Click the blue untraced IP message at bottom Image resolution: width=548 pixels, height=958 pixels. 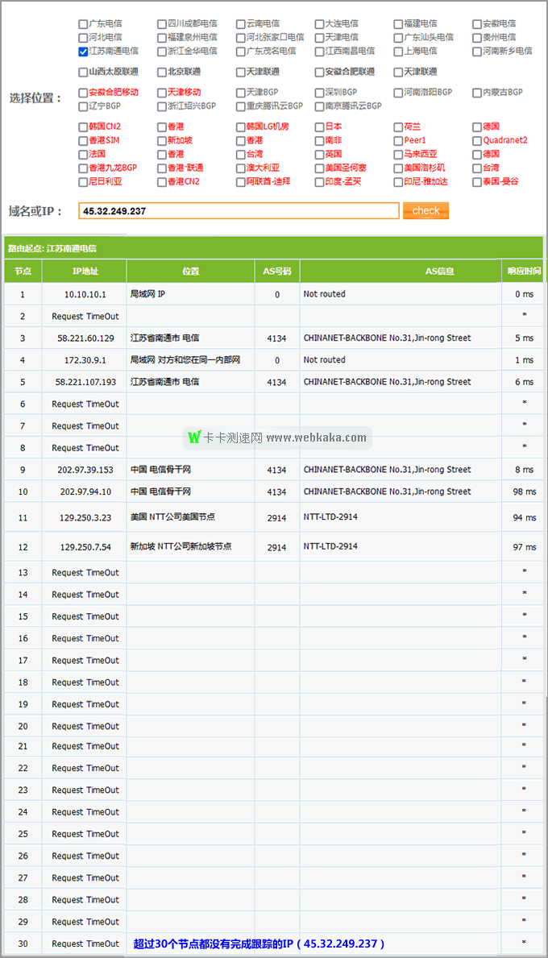259,943
